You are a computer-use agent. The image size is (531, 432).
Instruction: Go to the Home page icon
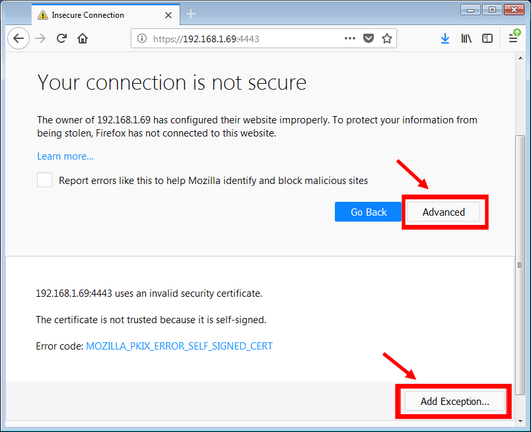83,38
